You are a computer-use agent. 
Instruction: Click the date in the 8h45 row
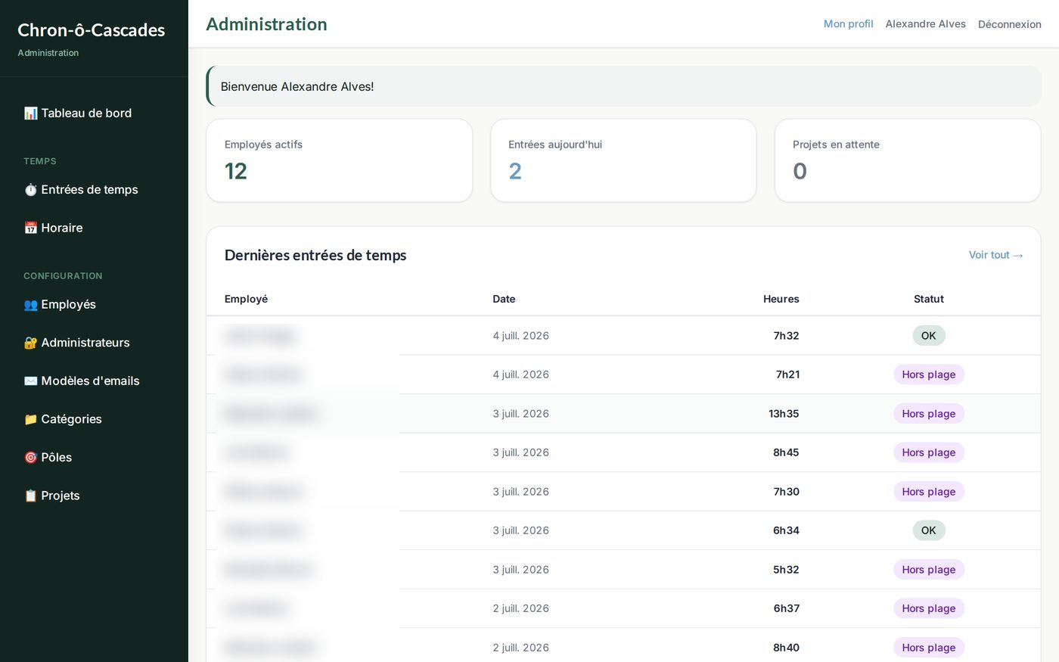click(x=520, y=452)
